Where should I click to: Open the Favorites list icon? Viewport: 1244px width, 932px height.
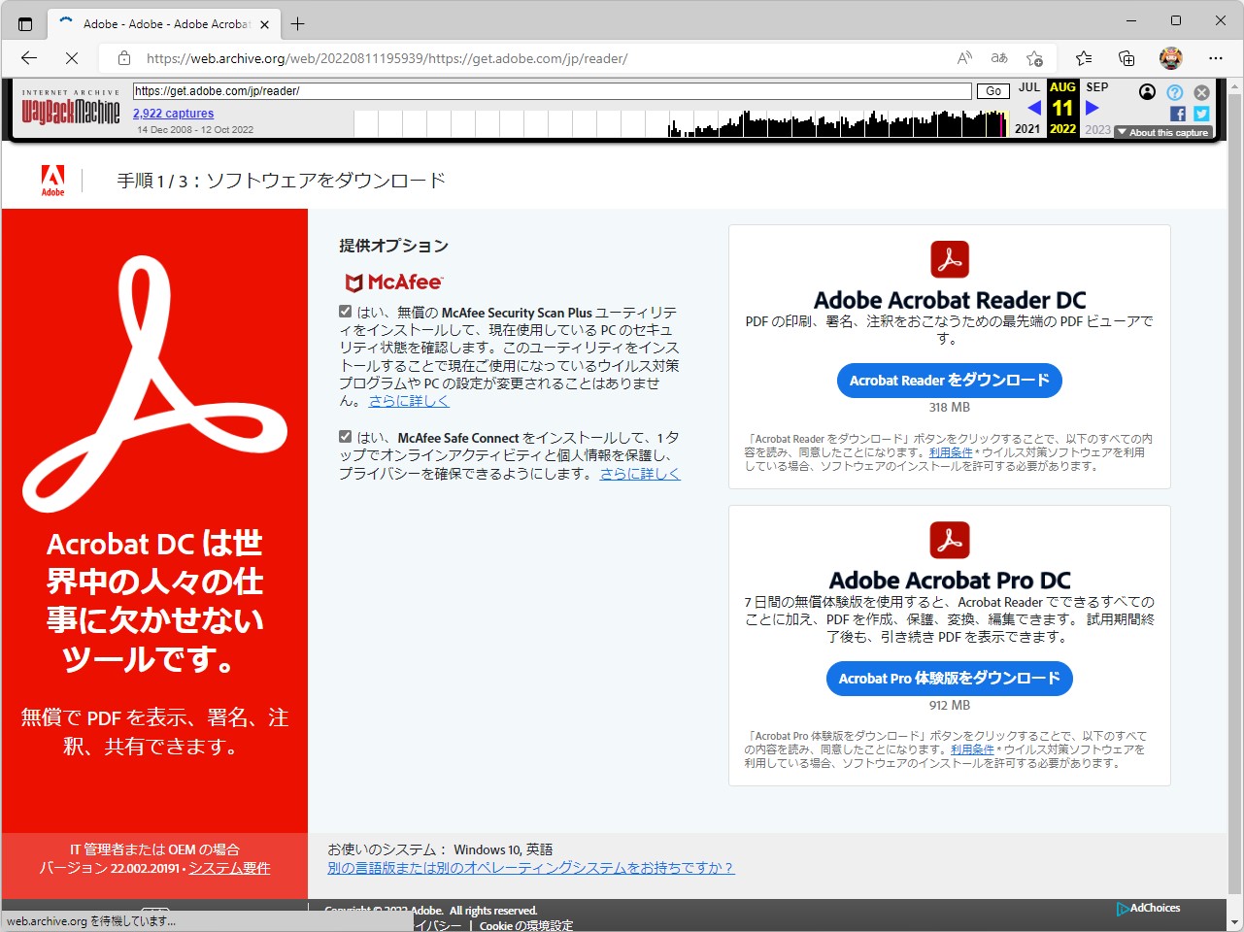click(1084, 58)
